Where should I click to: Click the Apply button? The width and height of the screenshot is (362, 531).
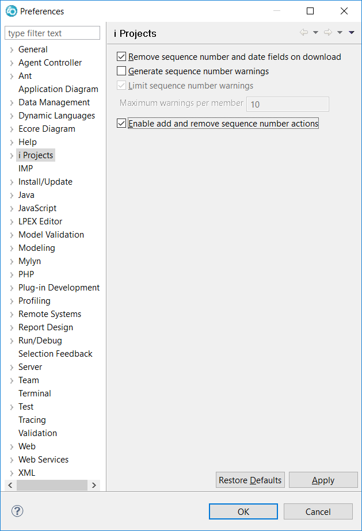[x=323, y=480]
